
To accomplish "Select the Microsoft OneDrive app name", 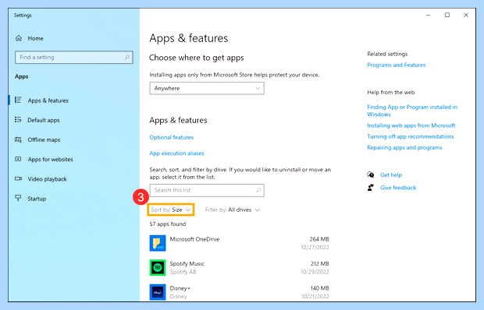I will [194, 239].
